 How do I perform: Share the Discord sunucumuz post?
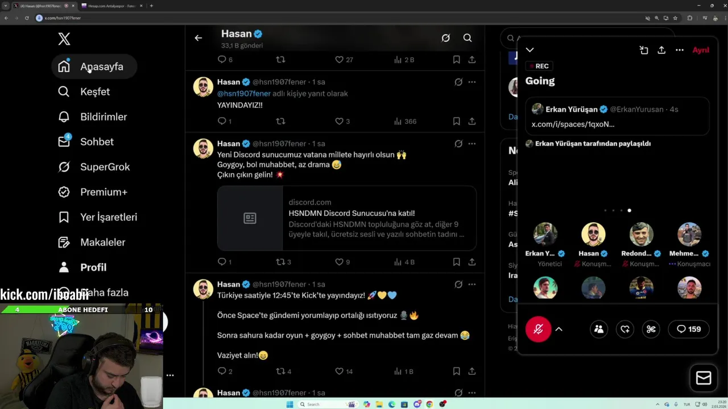[472, 262]
